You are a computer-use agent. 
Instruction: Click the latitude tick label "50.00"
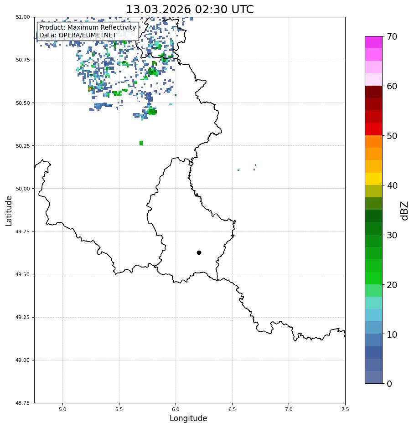[23, 189]
